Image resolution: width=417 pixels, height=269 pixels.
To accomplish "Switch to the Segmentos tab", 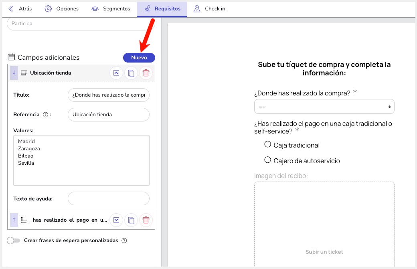I will (111, 8).
